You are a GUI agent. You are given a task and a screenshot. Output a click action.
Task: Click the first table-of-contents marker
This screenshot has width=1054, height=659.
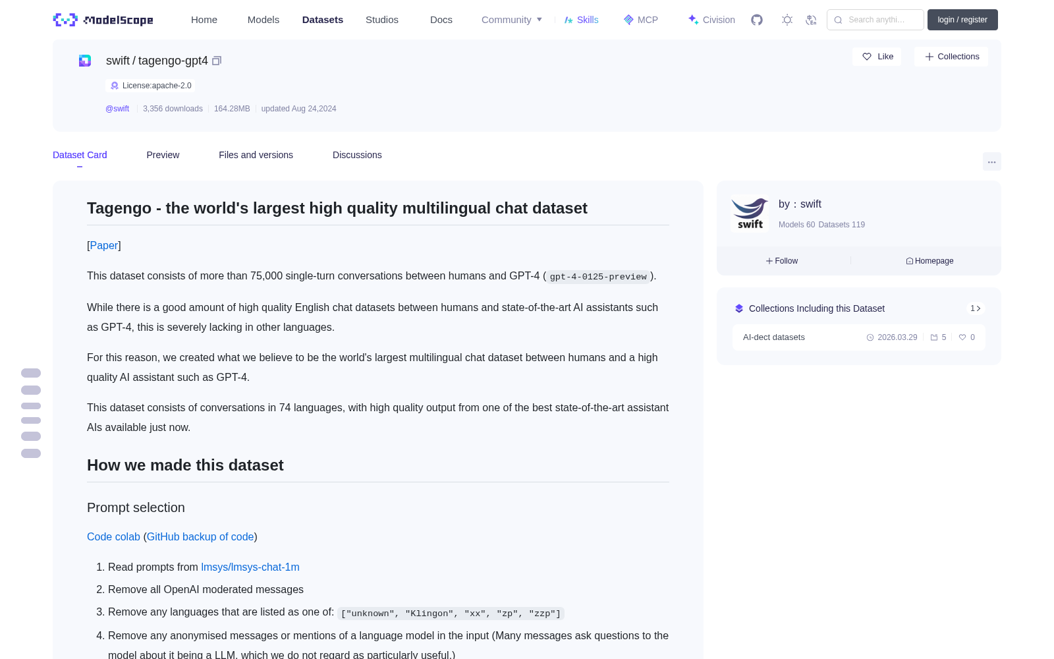[x=31, y=373]
